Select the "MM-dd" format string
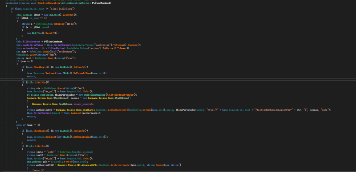Screen dimensions: 356x172 point(71,24)
